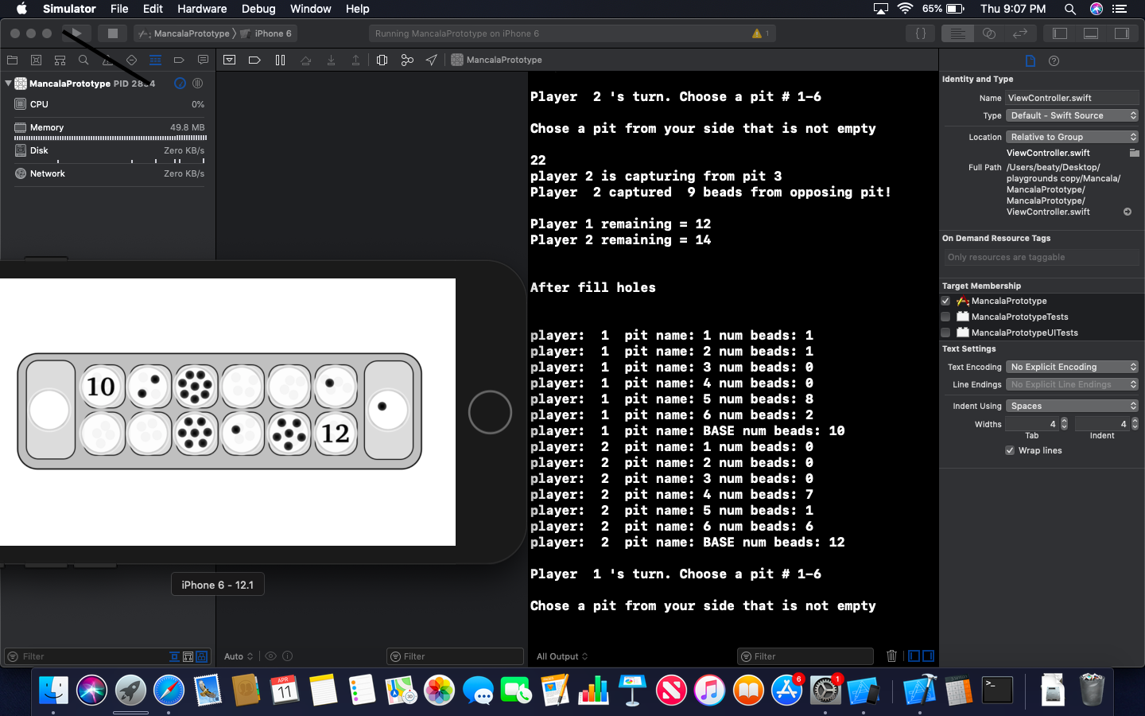Tap the mancala pit showing 12
The width and height of the screenshot is (1145, 716).
tap(335, 434)
